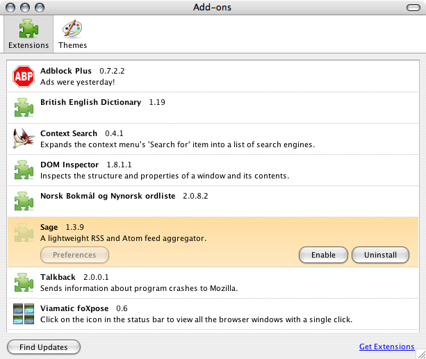Click the first gray window control button

(10, 8)
